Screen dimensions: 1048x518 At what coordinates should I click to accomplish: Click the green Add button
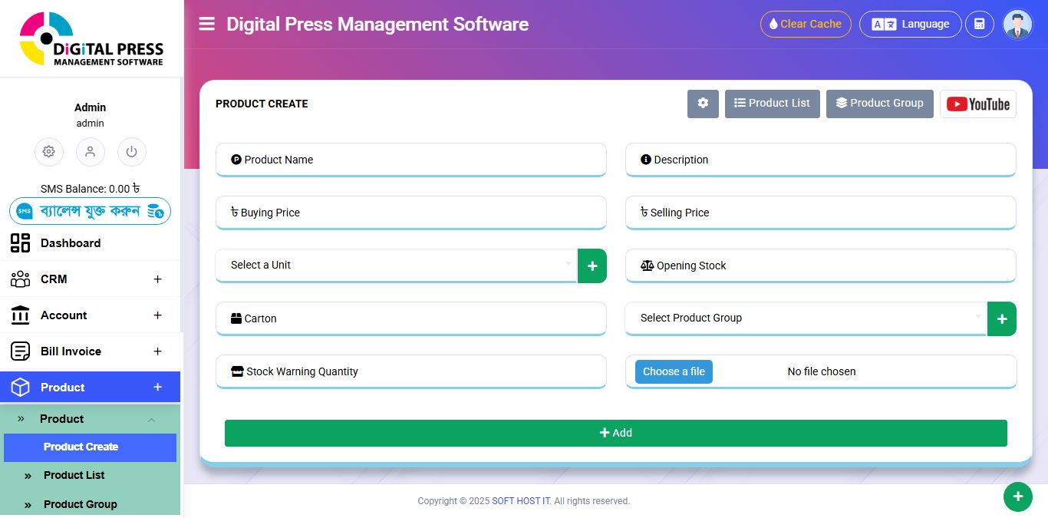pyautogui.click(x=616, y=433)
